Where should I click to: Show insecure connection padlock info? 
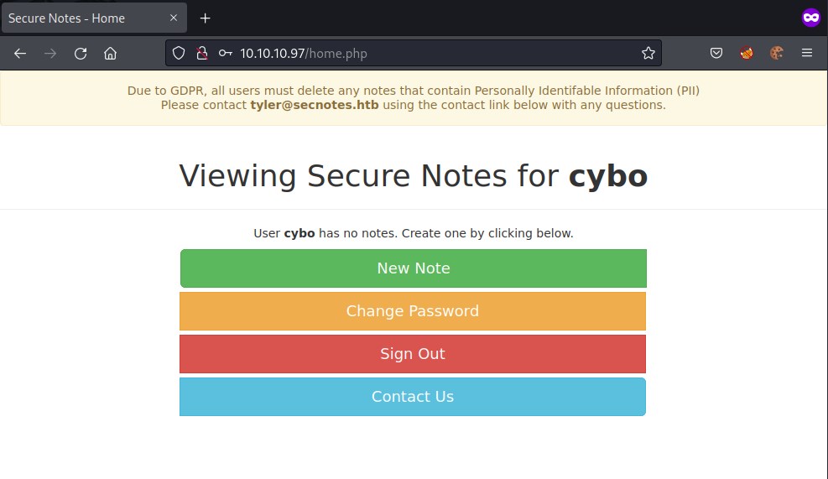tap(201, 53)
